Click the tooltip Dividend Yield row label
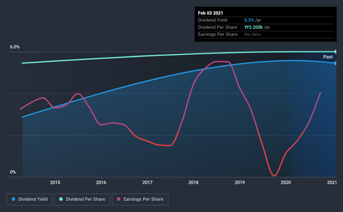The height and width of the screenshot is (212, 343). pyautogui.click(x=213, y=20)
